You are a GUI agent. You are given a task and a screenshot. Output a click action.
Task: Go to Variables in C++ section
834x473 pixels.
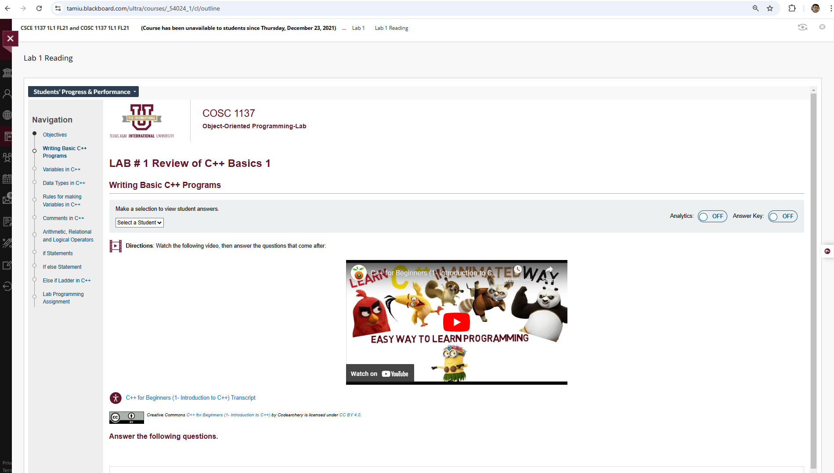click(x=61, y=170)
